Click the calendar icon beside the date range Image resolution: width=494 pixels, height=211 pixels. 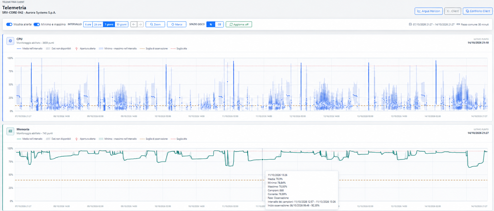410,24
